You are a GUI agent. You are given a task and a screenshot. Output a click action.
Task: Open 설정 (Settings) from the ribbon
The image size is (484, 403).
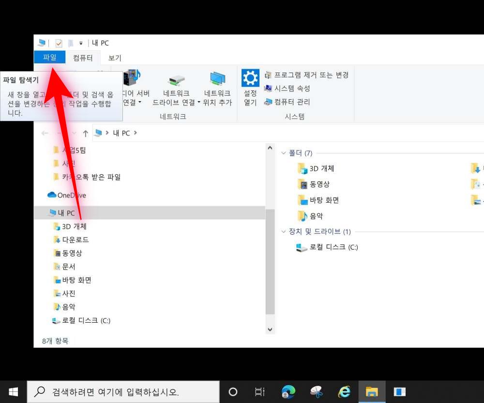[x=250, y=87]
